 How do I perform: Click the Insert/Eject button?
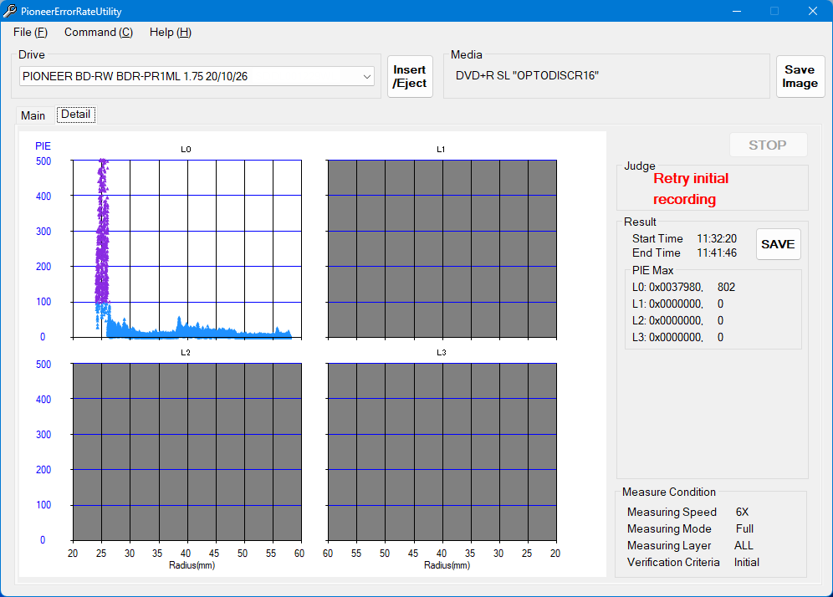tap(410, 76)
